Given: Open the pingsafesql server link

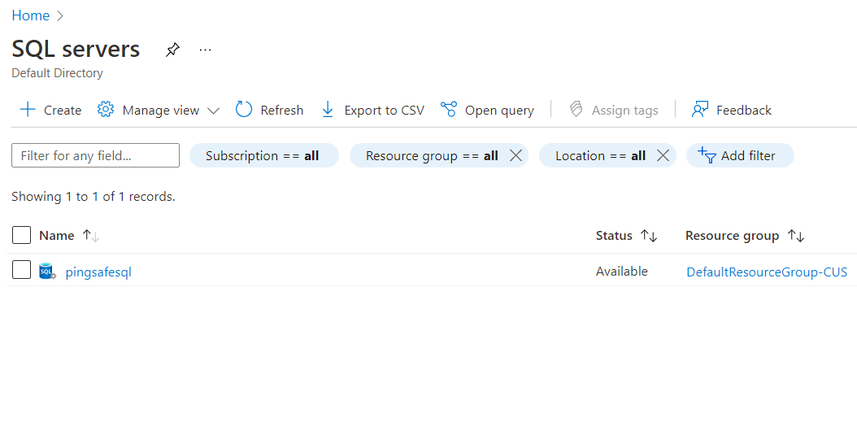Looking at the screenshot, I should 98,272.
